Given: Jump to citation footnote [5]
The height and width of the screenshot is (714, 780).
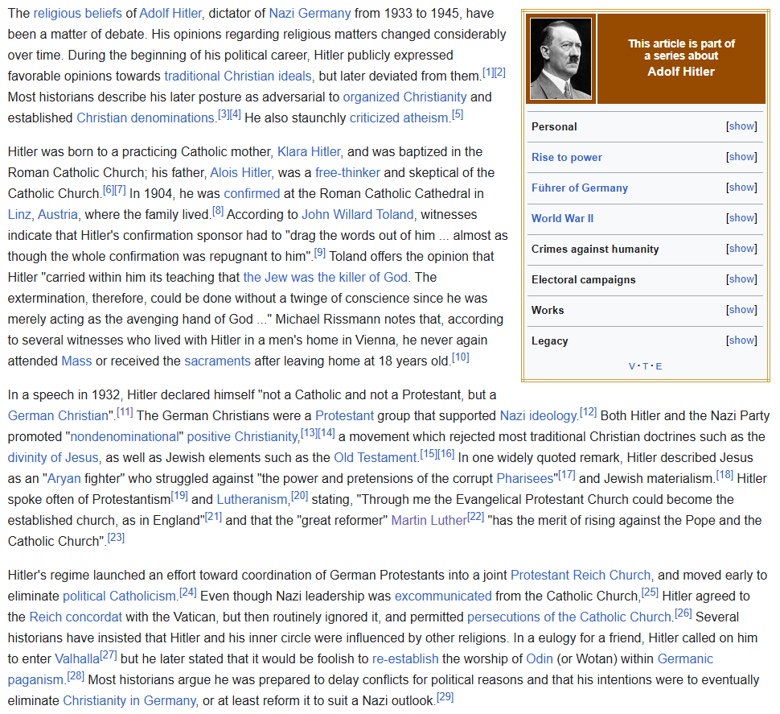Looking at the screenshot, I should pyautogui.click(x=458, y=115).
